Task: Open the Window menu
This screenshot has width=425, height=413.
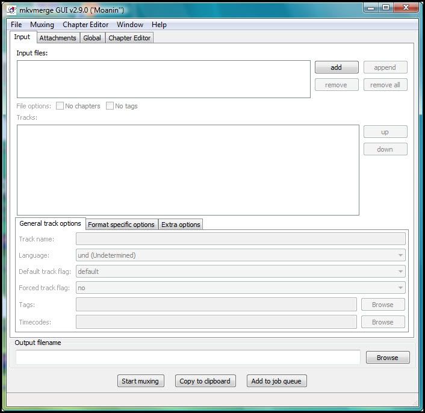Action: point(130,25)
